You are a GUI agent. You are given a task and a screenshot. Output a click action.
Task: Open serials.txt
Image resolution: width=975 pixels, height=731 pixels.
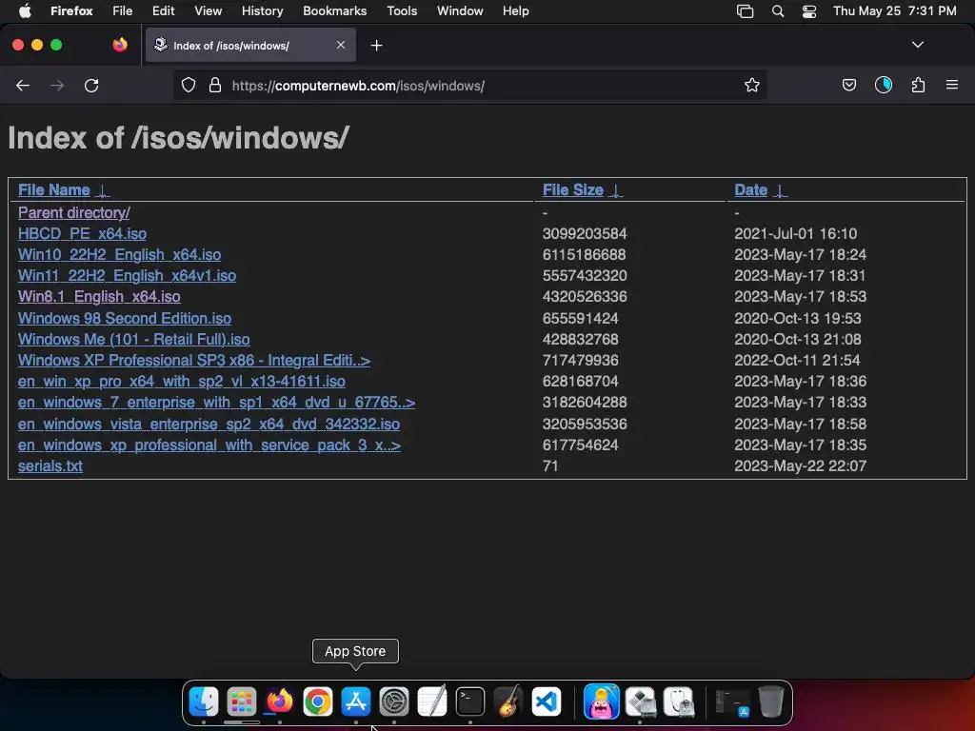[50, 466]
